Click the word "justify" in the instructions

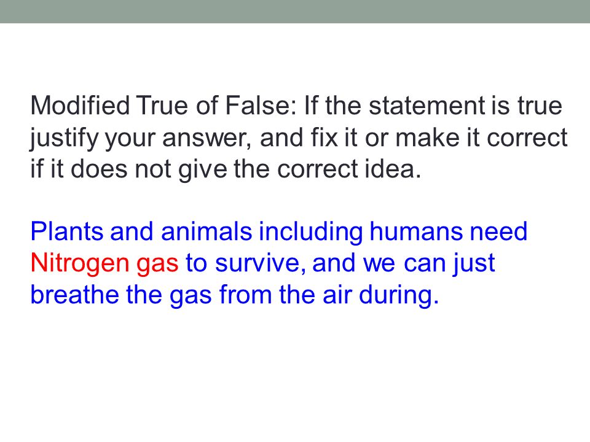[64, 138]
